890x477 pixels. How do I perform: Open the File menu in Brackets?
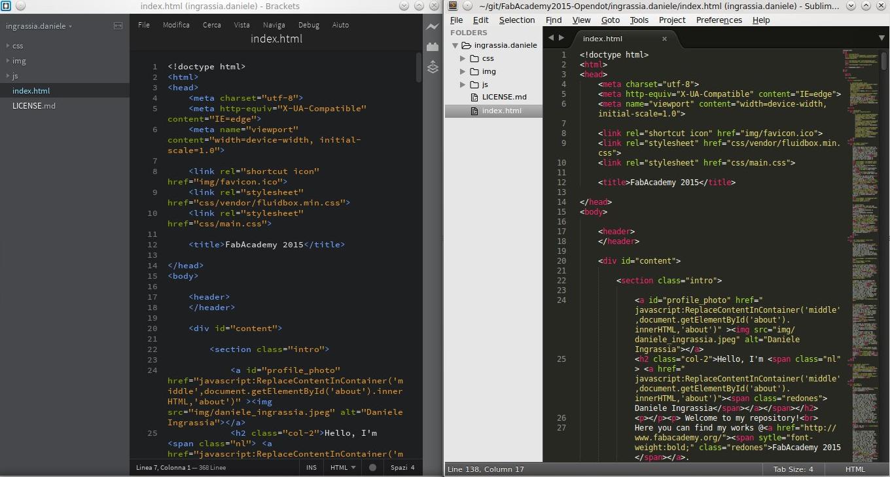[x=144, y=25]
